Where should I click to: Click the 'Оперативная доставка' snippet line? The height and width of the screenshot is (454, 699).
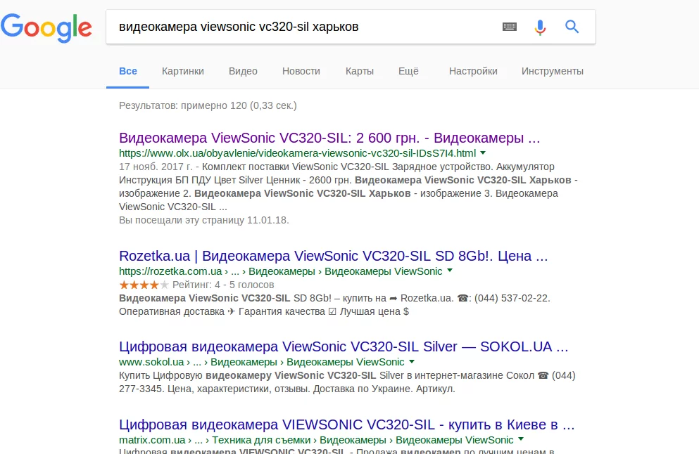tap(264, 311)
